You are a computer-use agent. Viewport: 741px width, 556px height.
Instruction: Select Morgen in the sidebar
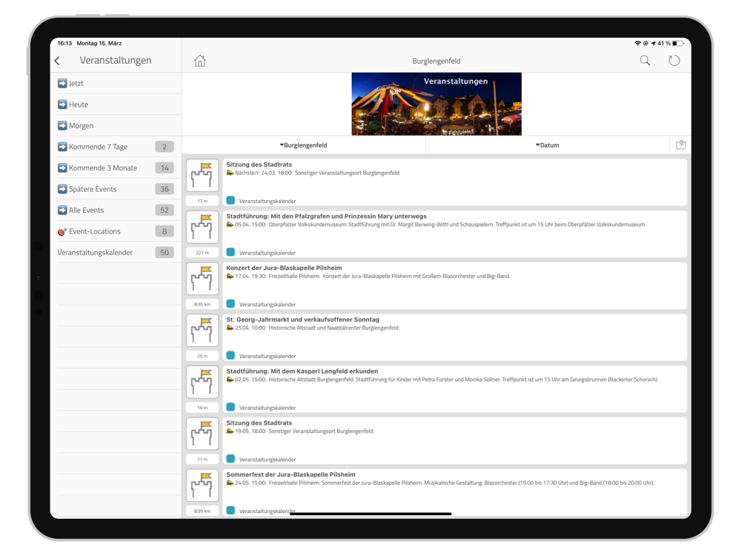116,126
